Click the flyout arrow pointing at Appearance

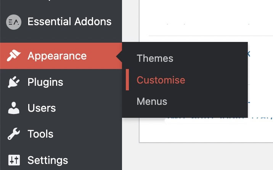point(119,56)
